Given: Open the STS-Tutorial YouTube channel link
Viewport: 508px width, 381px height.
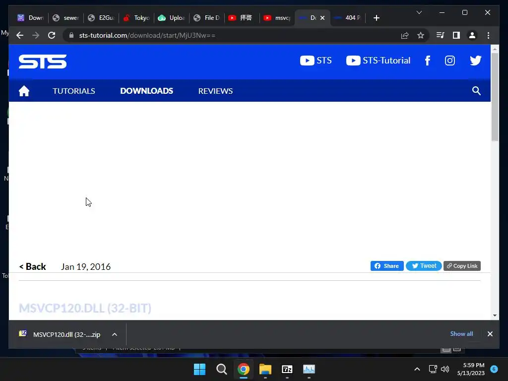Looking at the screenshot, I should [x=378, y=61].
